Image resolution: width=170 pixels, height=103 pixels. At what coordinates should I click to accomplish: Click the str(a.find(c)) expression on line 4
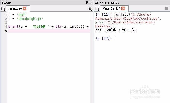coord(70,26)
